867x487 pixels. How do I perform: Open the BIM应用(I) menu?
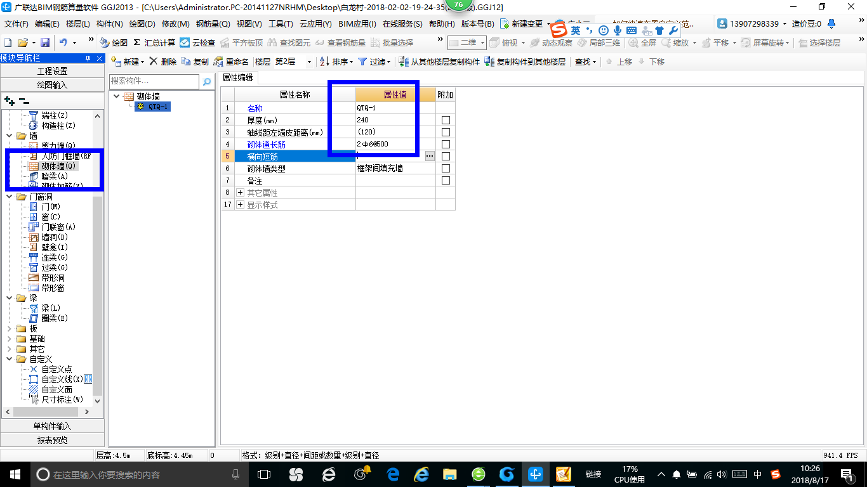tap(357, 23)
